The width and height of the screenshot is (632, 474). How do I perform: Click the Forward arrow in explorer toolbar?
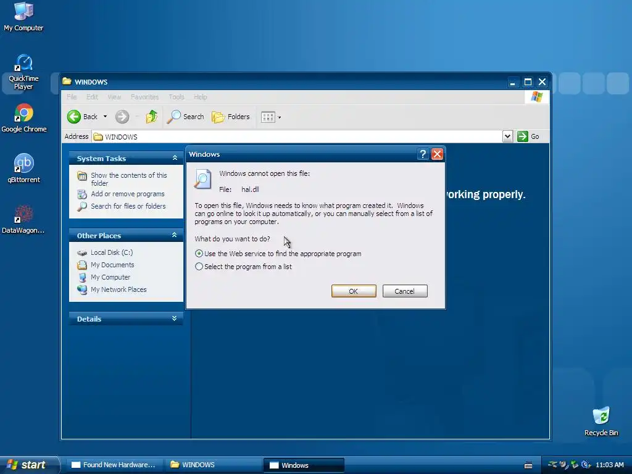pyautogui.click(x=122, y=117)
